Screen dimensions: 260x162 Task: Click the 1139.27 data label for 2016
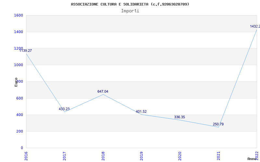pos(26,51)
